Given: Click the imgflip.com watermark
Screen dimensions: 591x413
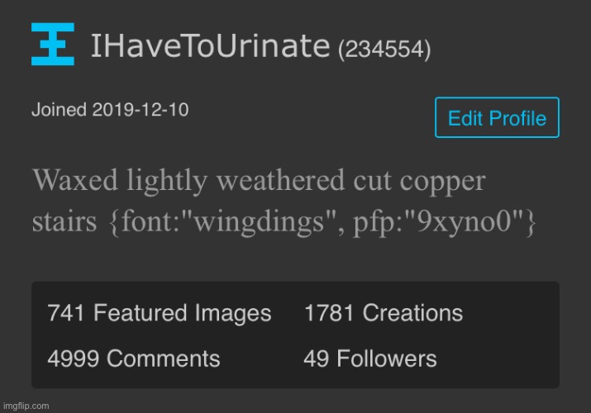Looking at the screenshot, I should [26, 406].
